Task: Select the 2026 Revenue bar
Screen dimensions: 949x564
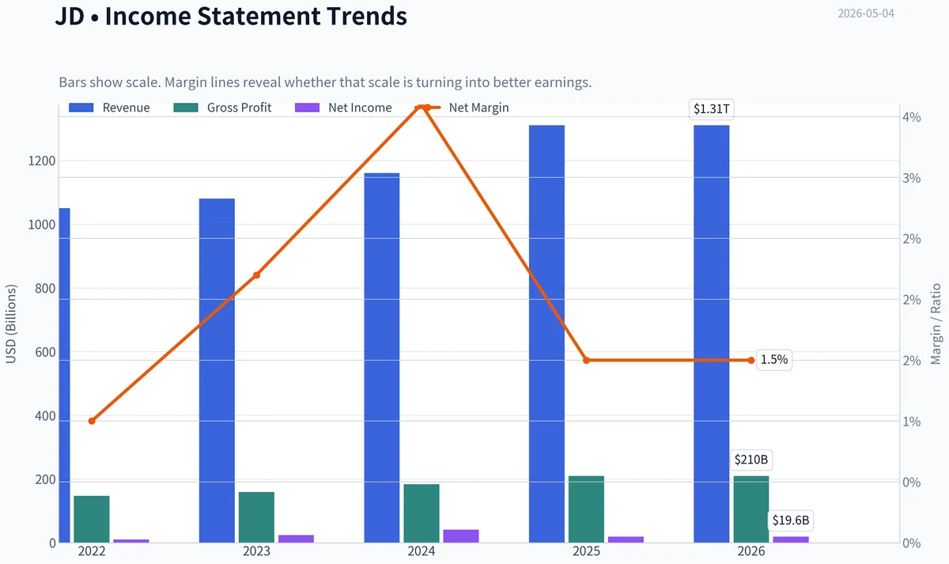Action: [712, 334]
